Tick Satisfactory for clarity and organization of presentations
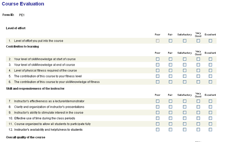The image size is (229, 142). point(185,107)
